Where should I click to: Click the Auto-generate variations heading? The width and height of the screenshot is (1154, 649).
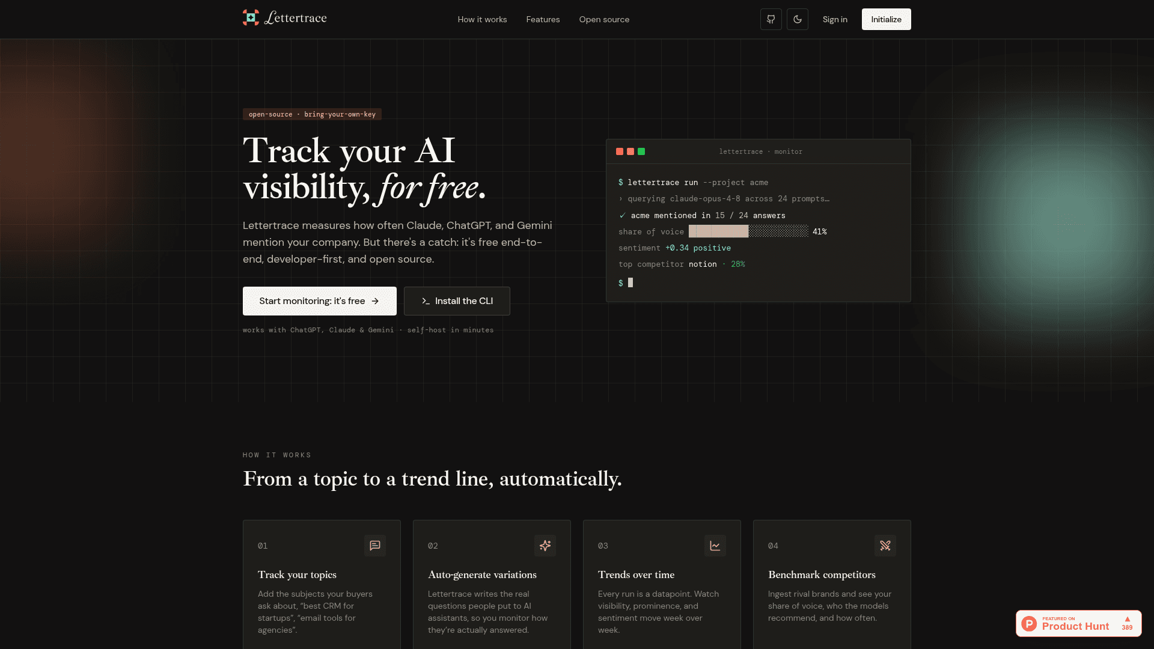coord(482,574)
